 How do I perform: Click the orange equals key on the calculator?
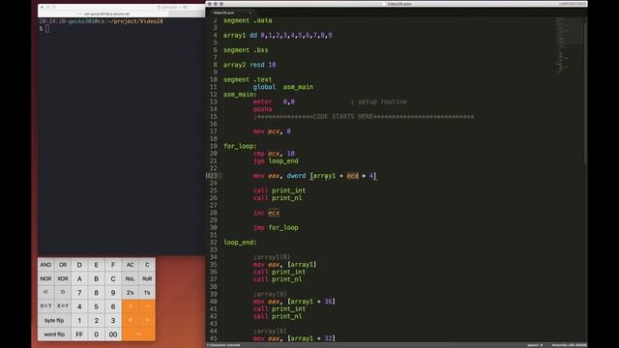point(138,334)
